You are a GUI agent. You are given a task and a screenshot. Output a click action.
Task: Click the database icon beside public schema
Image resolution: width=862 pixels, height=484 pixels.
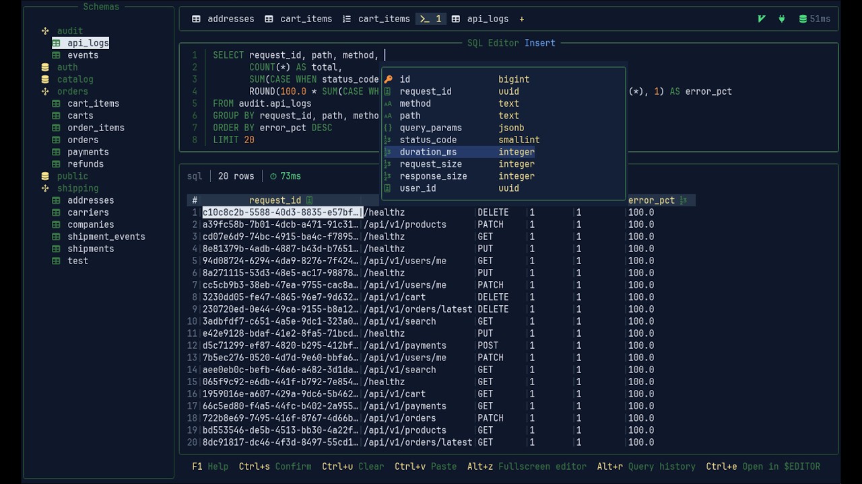click(45, 176)
